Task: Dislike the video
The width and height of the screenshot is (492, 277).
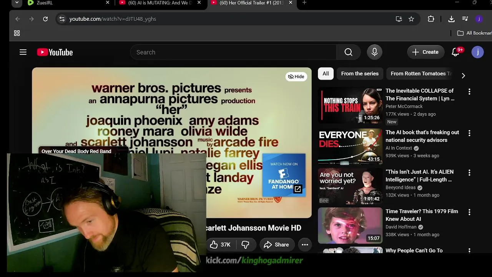Action: click(245, 245)
